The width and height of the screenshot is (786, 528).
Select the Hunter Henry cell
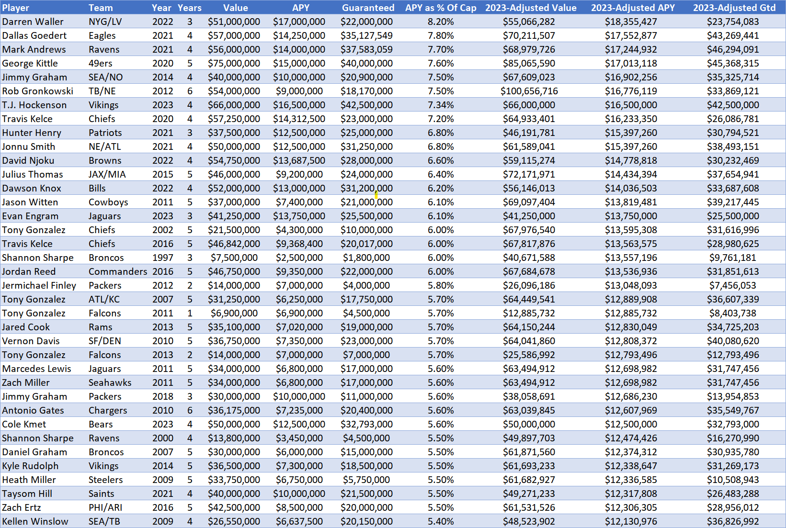click(x=32, y=133)
